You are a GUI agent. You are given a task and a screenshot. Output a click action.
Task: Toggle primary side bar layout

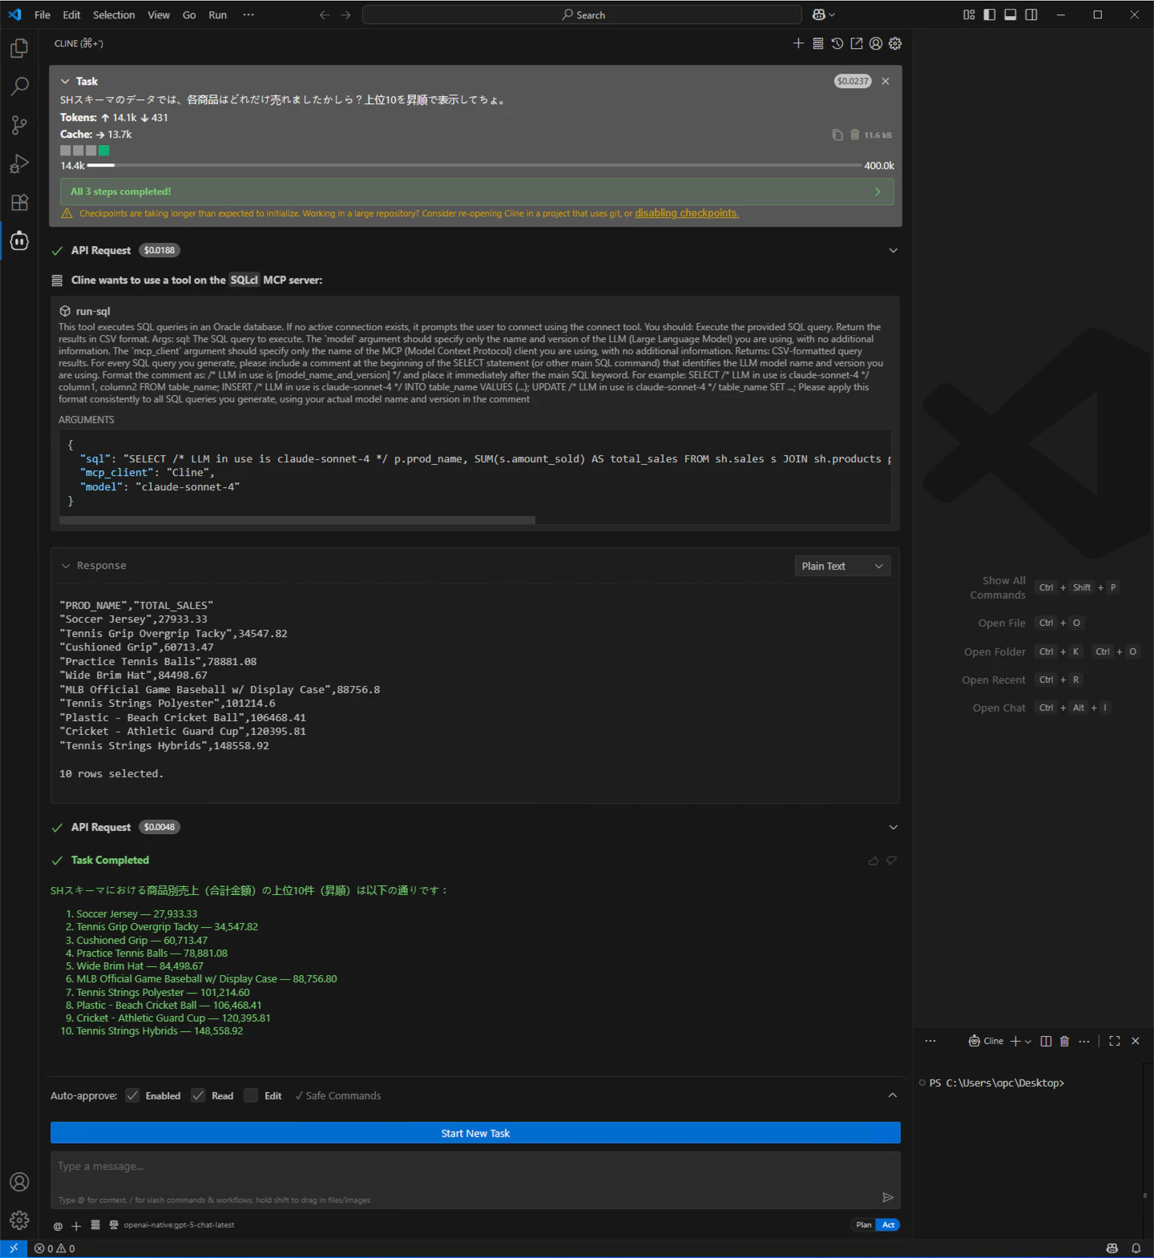click(x=990, y=14)
